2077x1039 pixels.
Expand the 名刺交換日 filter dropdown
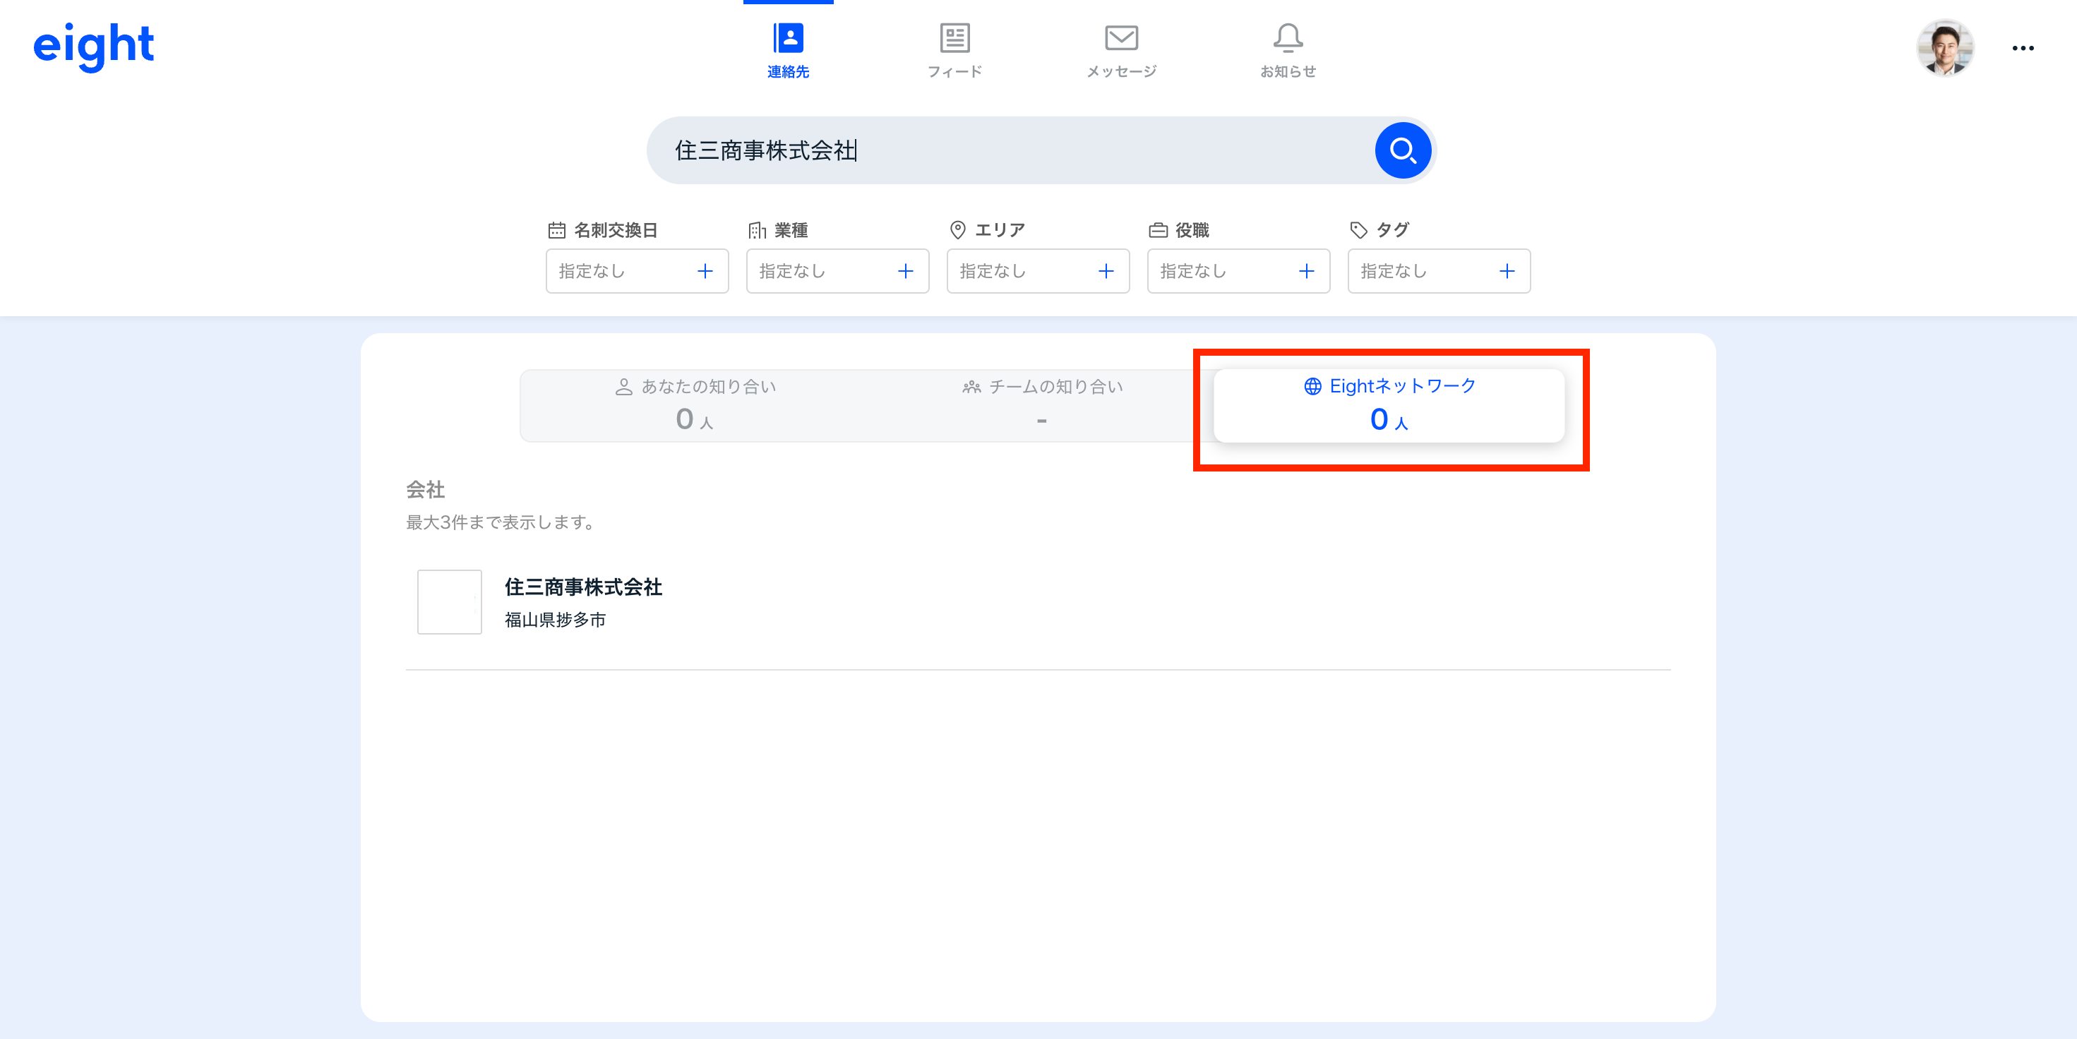[x=637, y=271]
